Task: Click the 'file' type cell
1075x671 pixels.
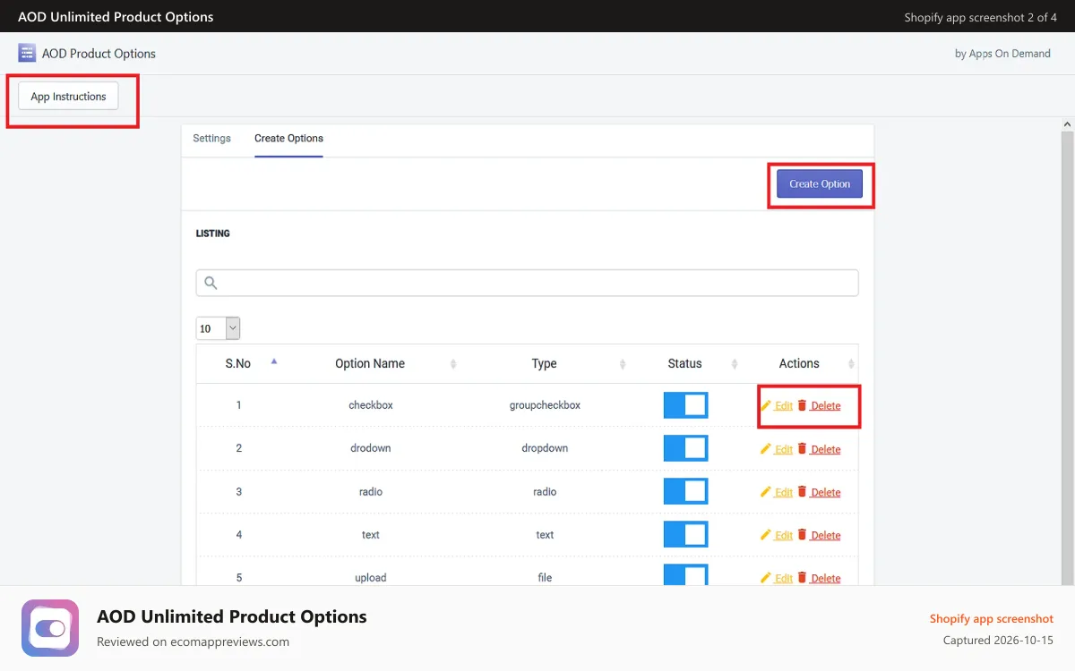Action: pos(545,578)
